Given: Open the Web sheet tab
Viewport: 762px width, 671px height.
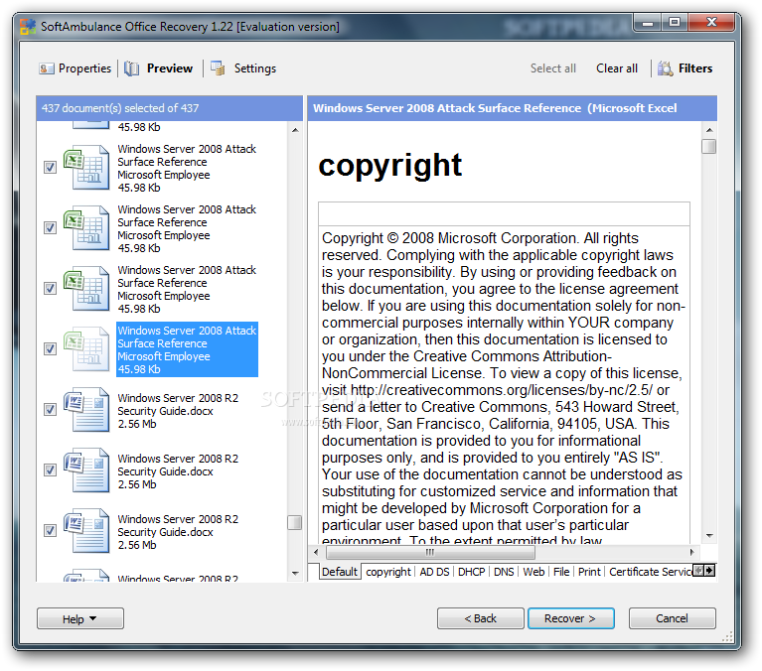Looking at the screenshot, I should pyautogui.click(x=533, y=572).
